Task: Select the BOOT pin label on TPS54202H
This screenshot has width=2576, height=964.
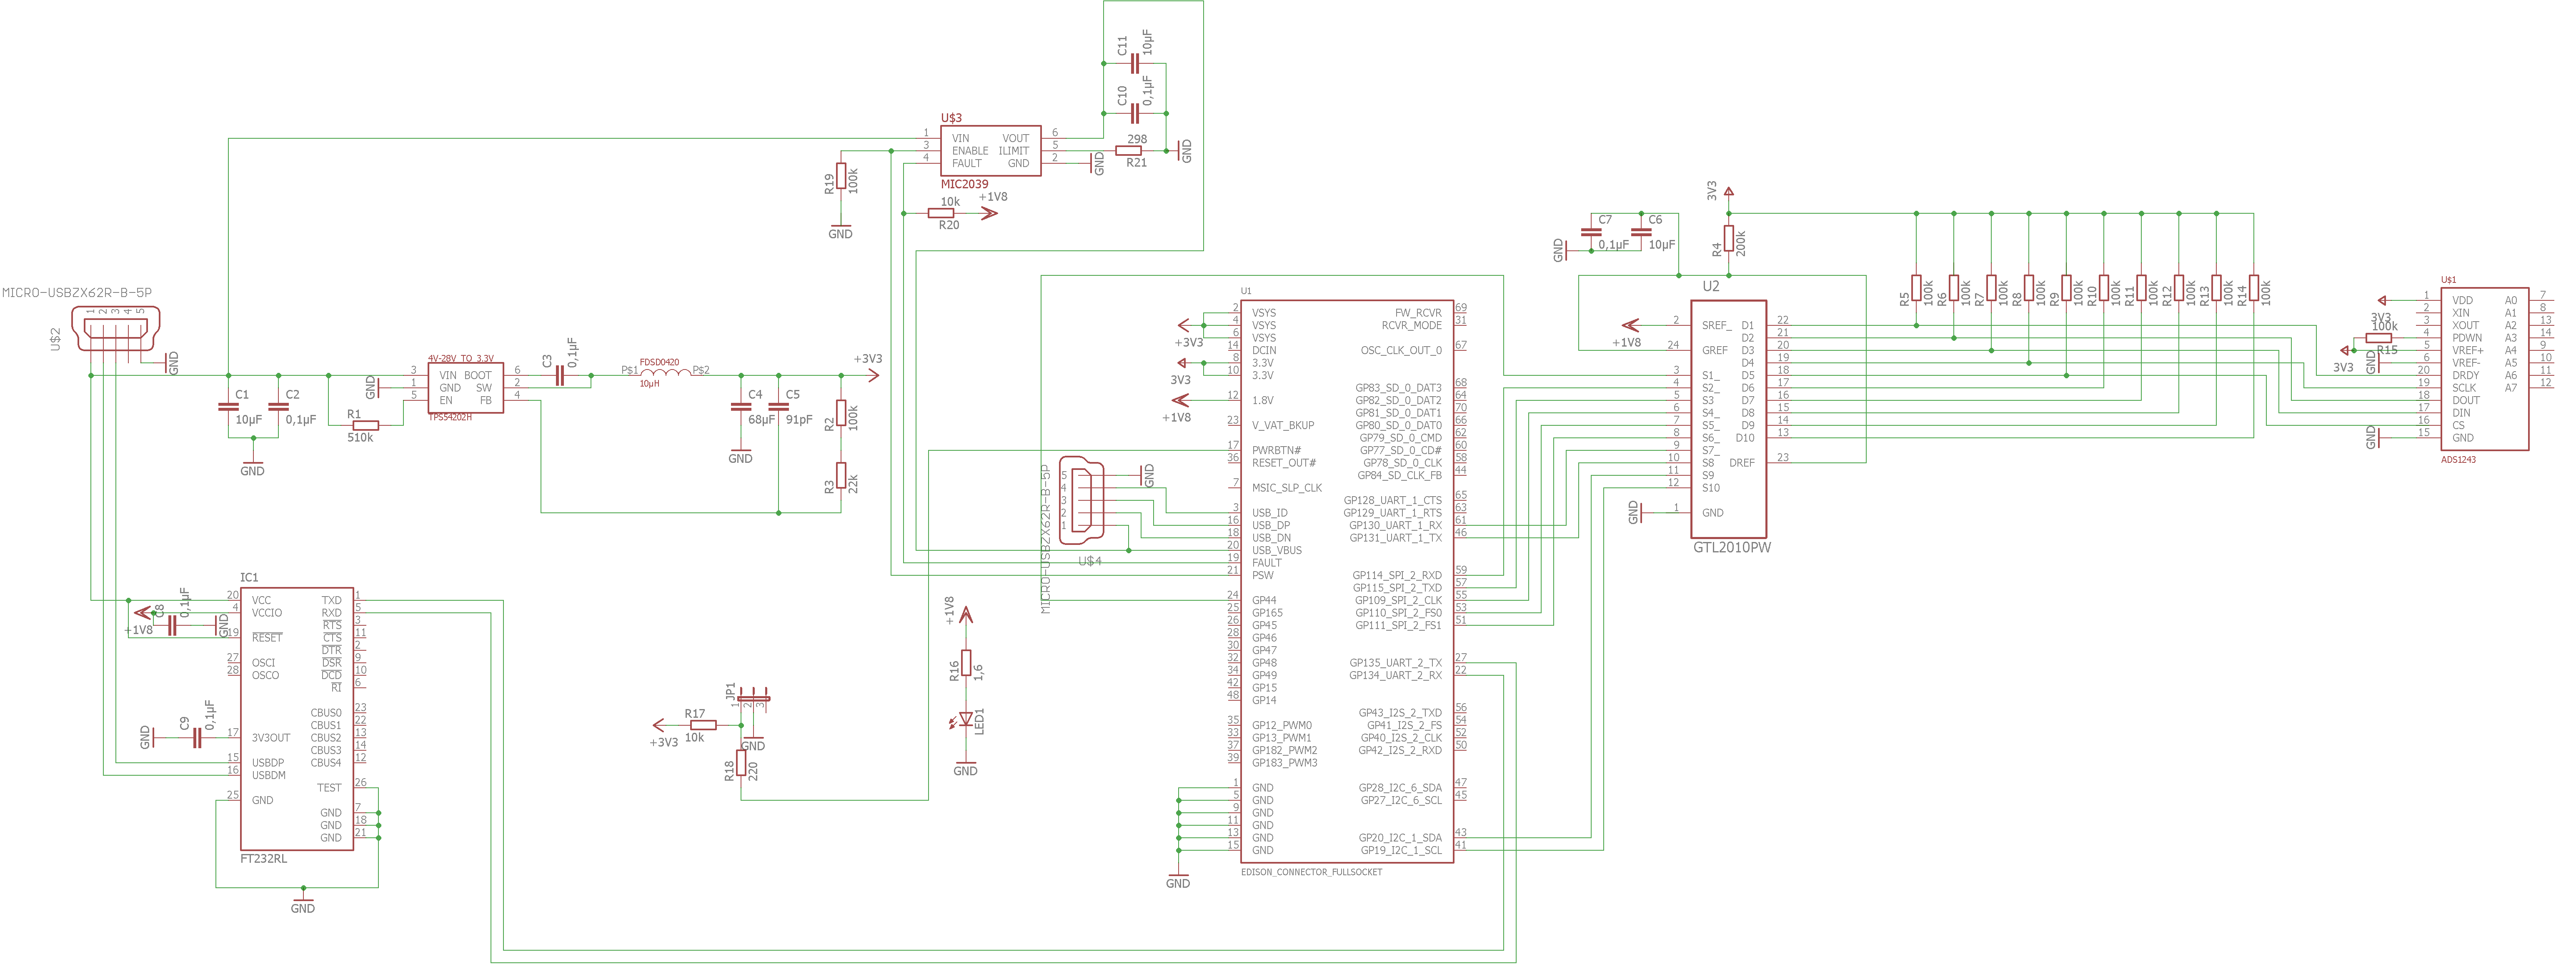Action: (x=477, y=376)
